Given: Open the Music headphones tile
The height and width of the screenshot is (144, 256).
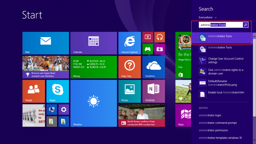Looking at the screenshot, I should click(x=159, y=37).
